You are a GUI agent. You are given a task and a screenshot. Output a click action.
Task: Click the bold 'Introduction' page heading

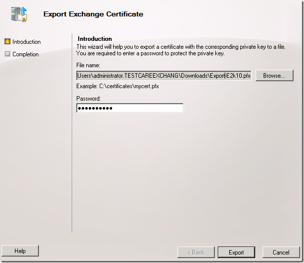[95, 39]
